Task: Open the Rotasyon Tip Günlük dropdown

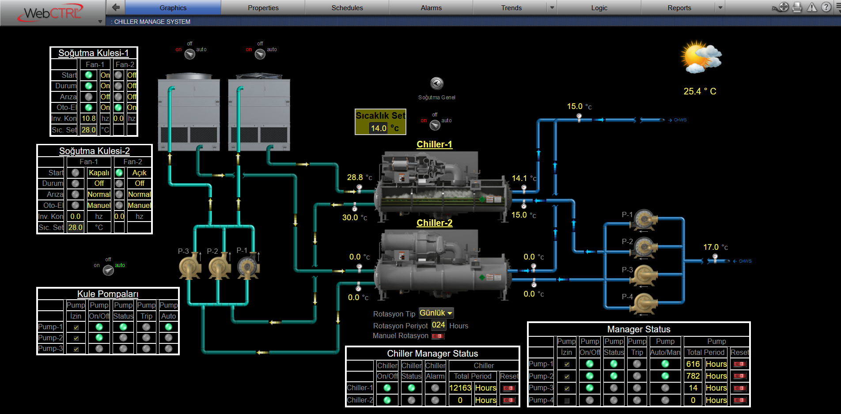Action: point(436,313)
